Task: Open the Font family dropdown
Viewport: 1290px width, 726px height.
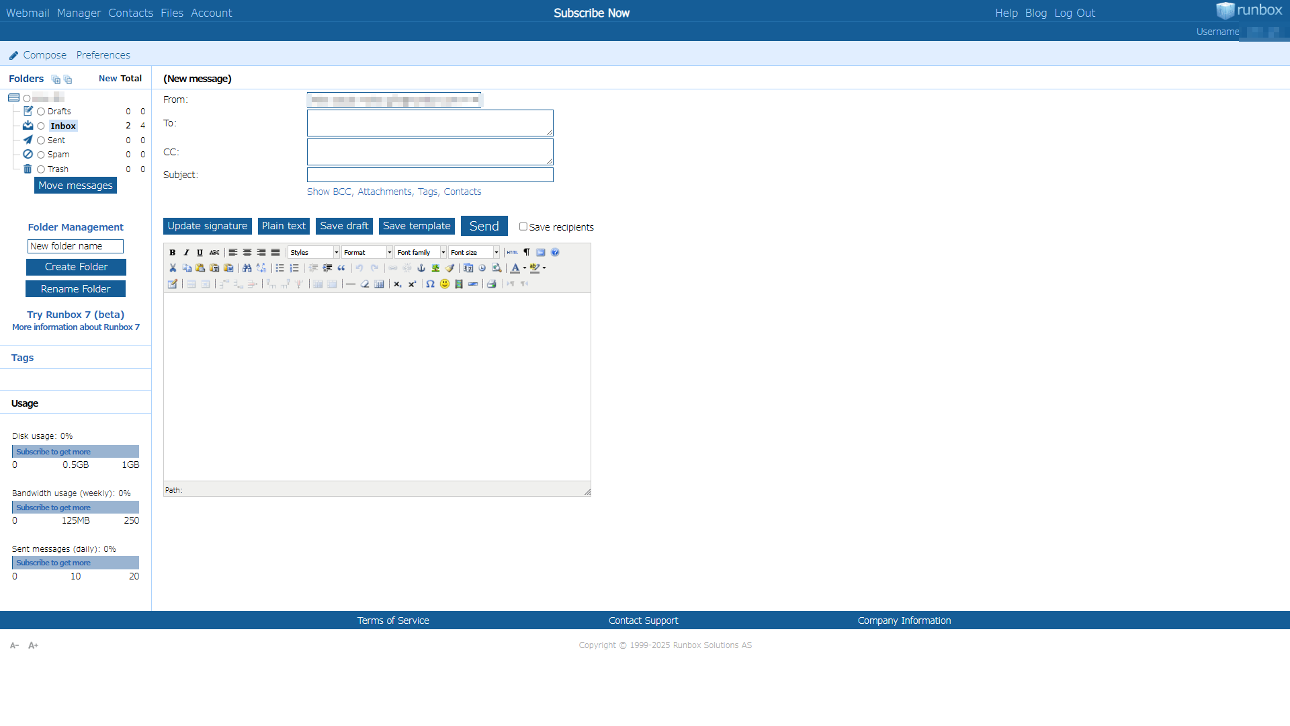Action: pos(420,253)
